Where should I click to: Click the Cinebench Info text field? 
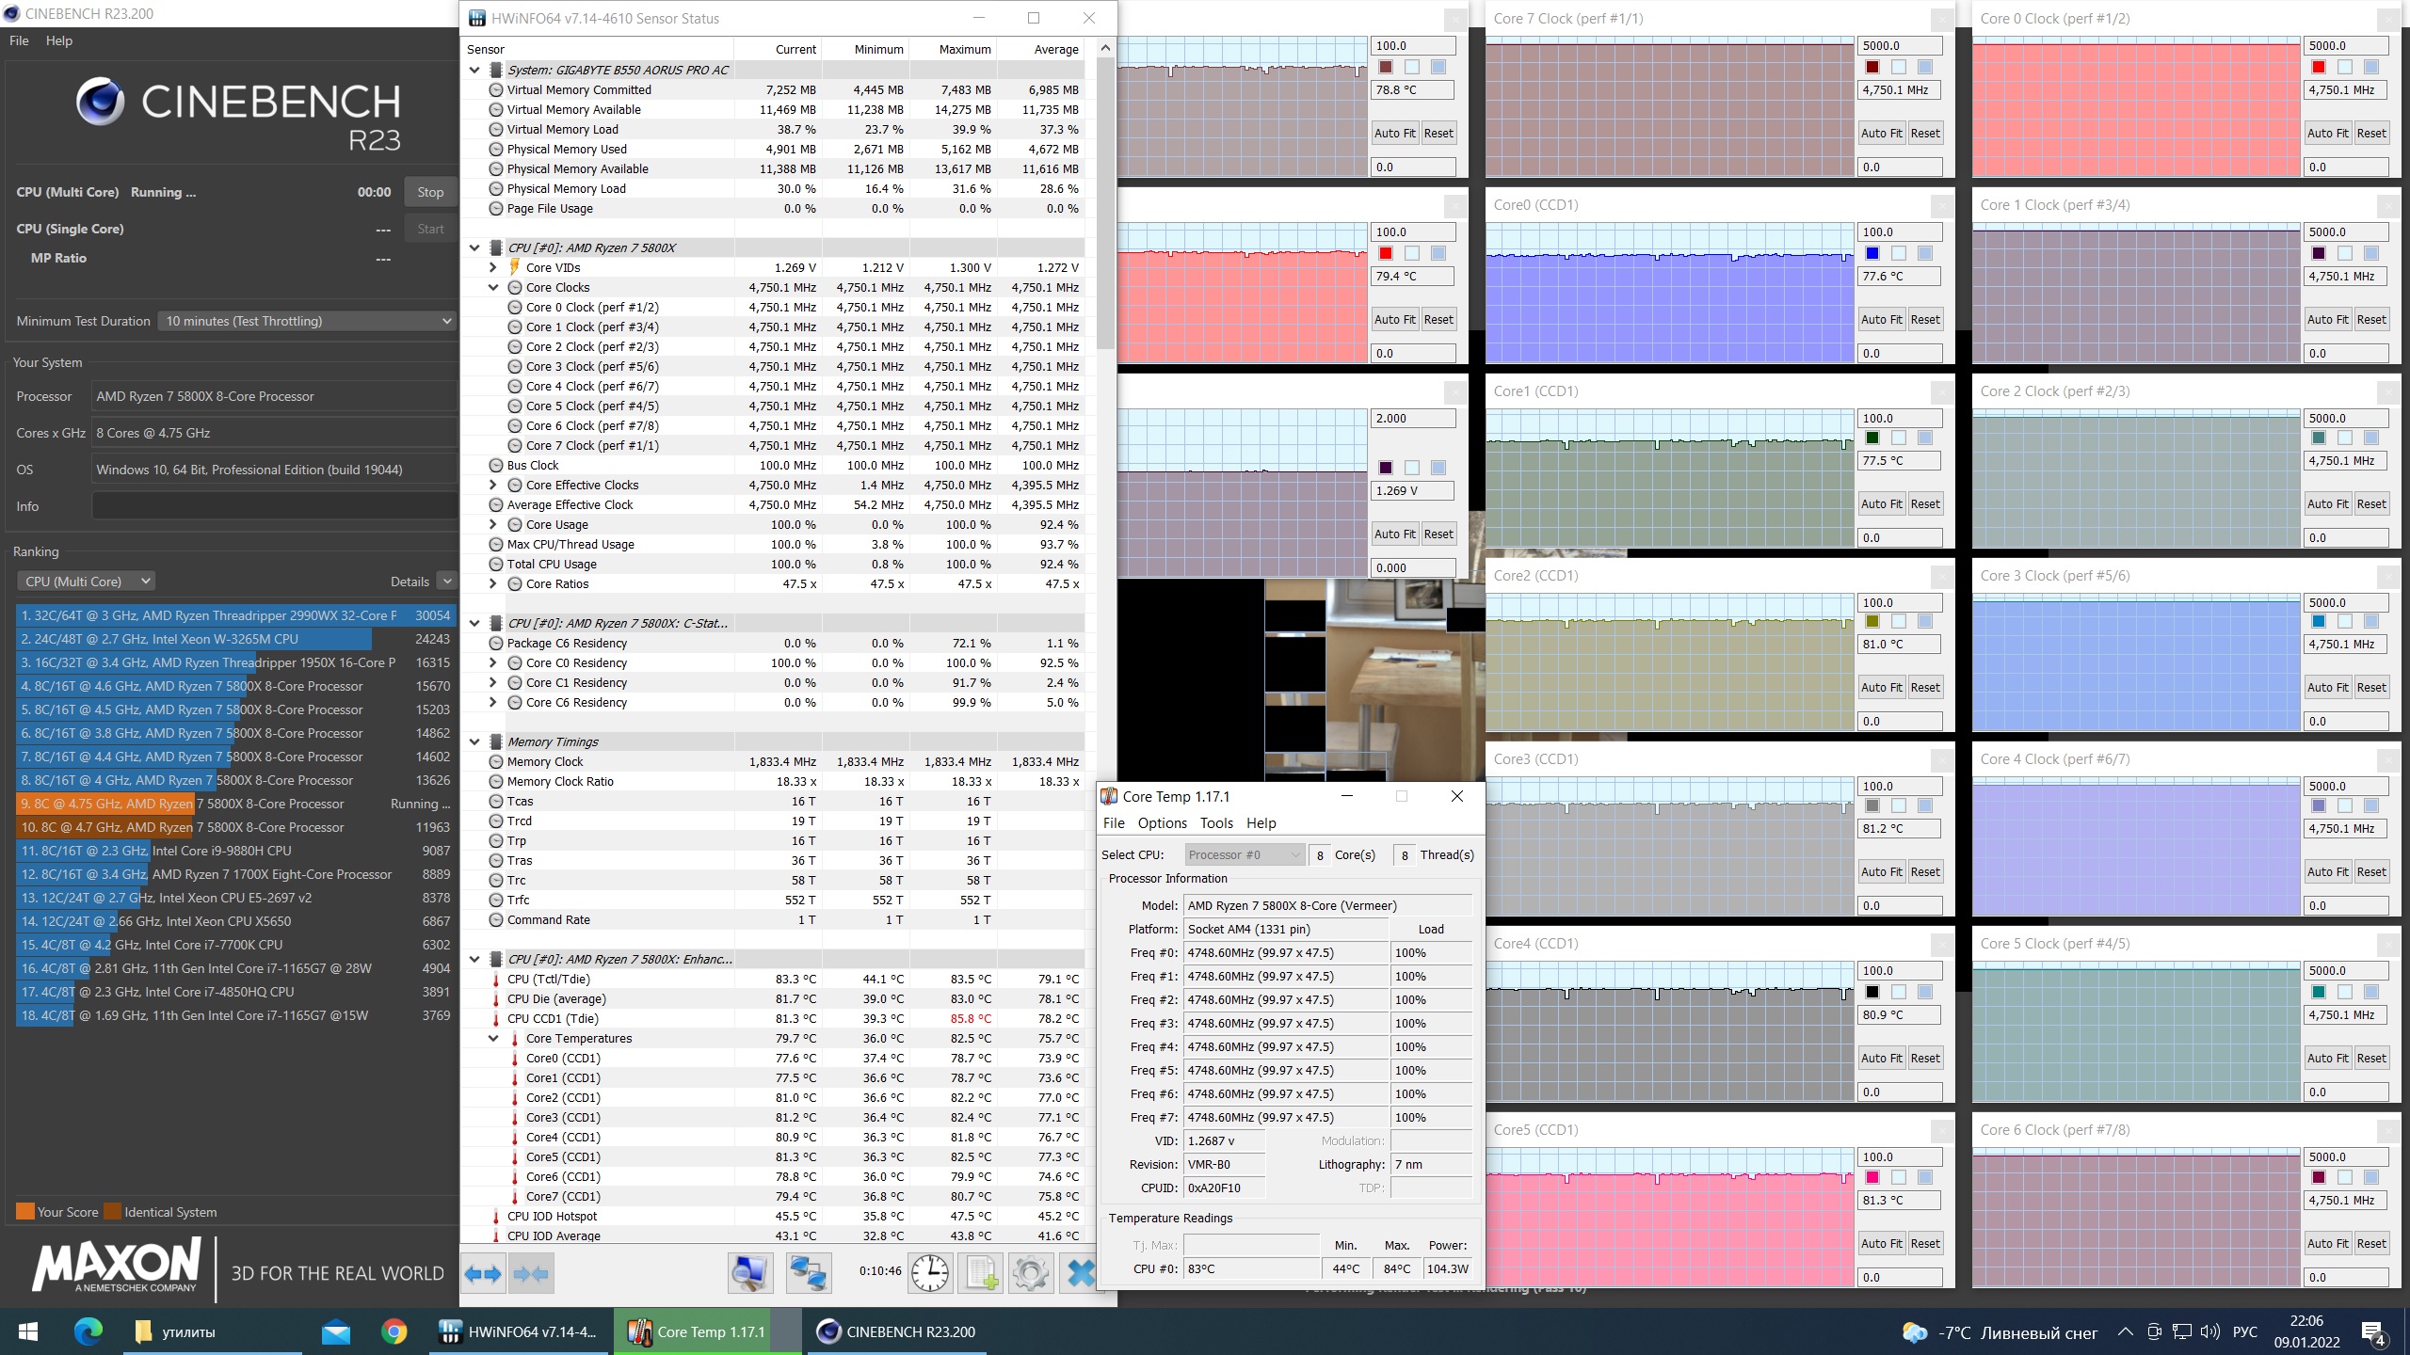tap(273, 506)
